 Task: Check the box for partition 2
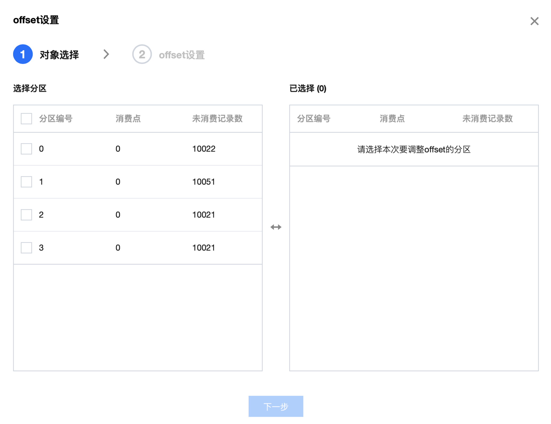pyautogui.click(x=26, y=215)
